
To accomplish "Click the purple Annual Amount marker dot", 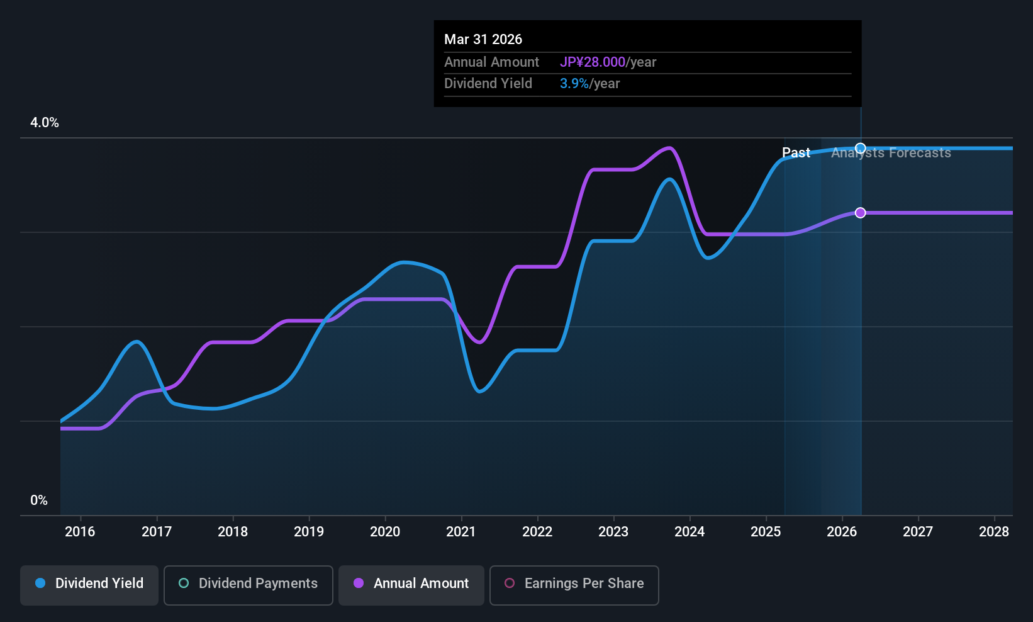I will 861,213.
